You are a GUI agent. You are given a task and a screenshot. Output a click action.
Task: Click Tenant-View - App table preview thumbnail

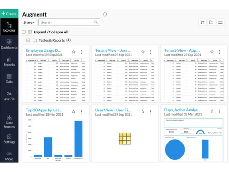click(194, 80)
